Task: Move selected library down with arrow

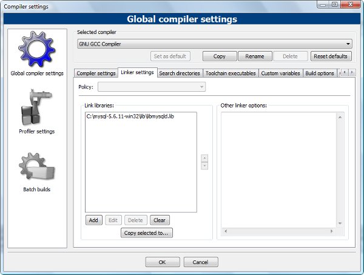Action: (204, 166)
